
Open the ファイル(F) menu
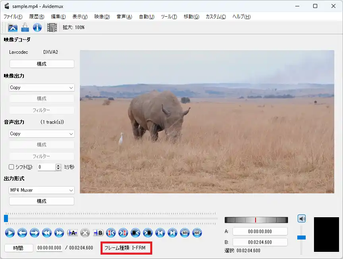point(13,17)
